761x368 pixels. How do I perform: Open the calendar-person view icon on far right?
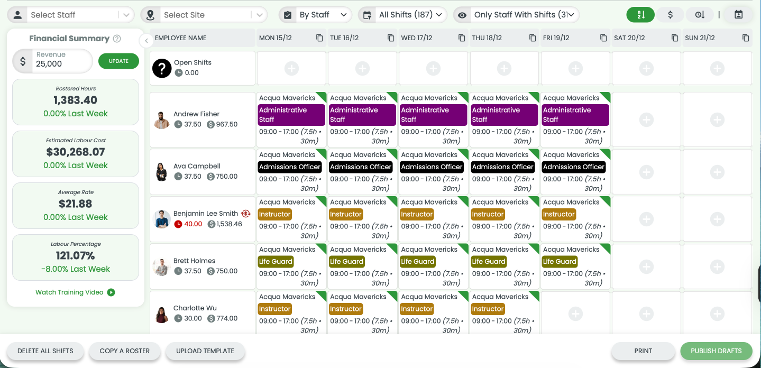[738, 14]
